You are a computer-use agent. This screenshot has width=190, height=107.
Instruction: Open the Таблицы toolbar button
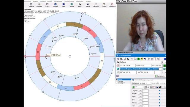(96, 5)
